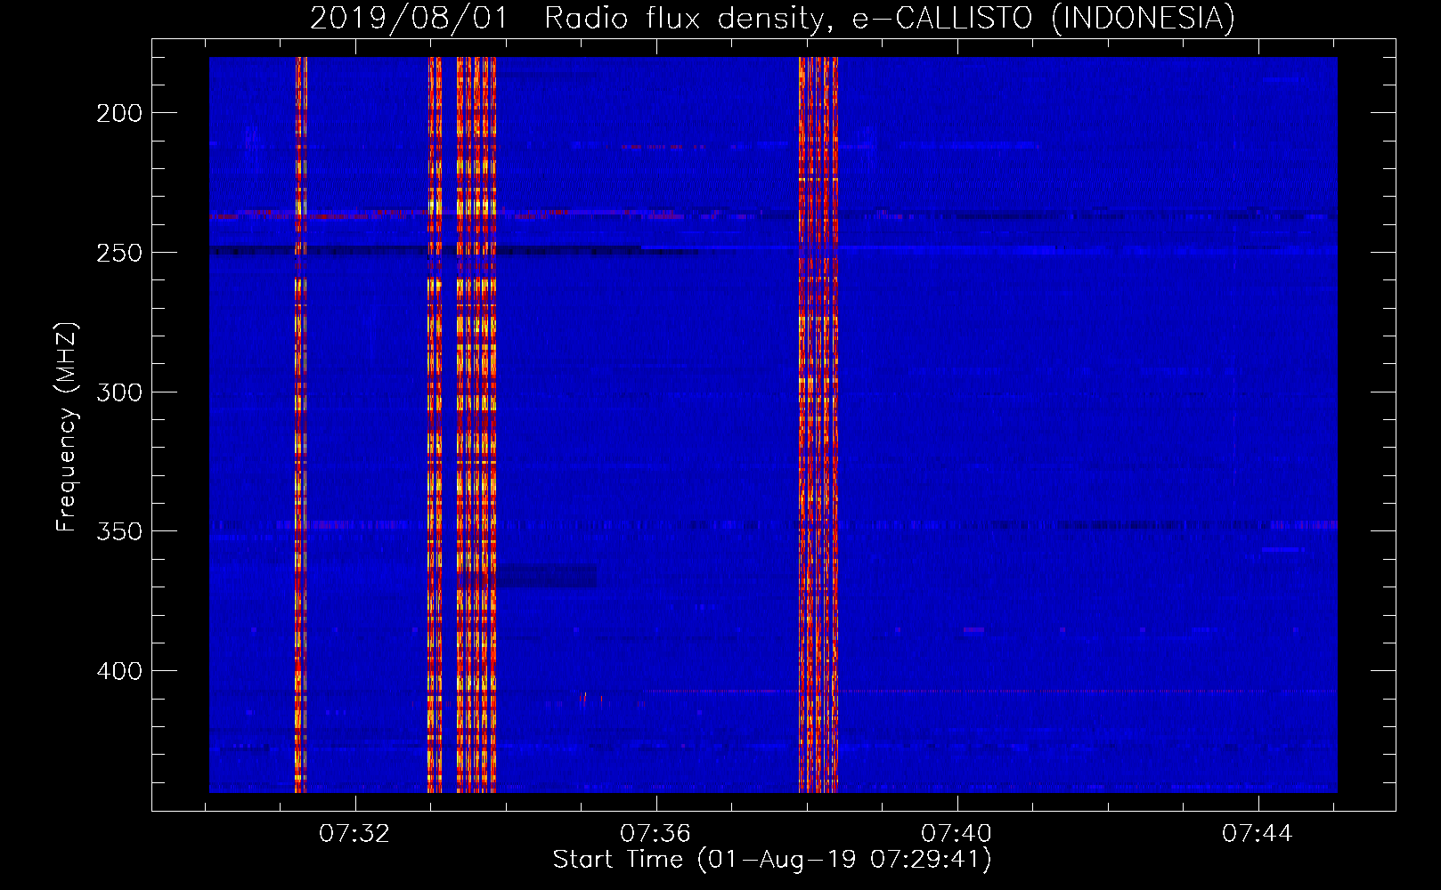
Task: Click the 'Frequency (MHZ)' axis label
Action: (x=67, y=426)
